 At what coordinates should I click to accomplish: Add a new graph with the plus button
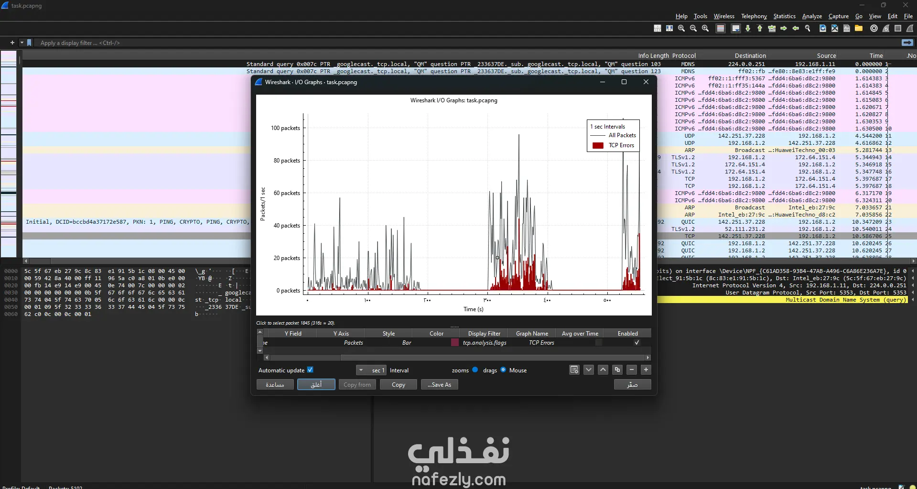click(x=646, y=370)
